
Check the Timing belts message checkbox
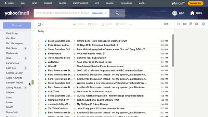pos(40,41)
